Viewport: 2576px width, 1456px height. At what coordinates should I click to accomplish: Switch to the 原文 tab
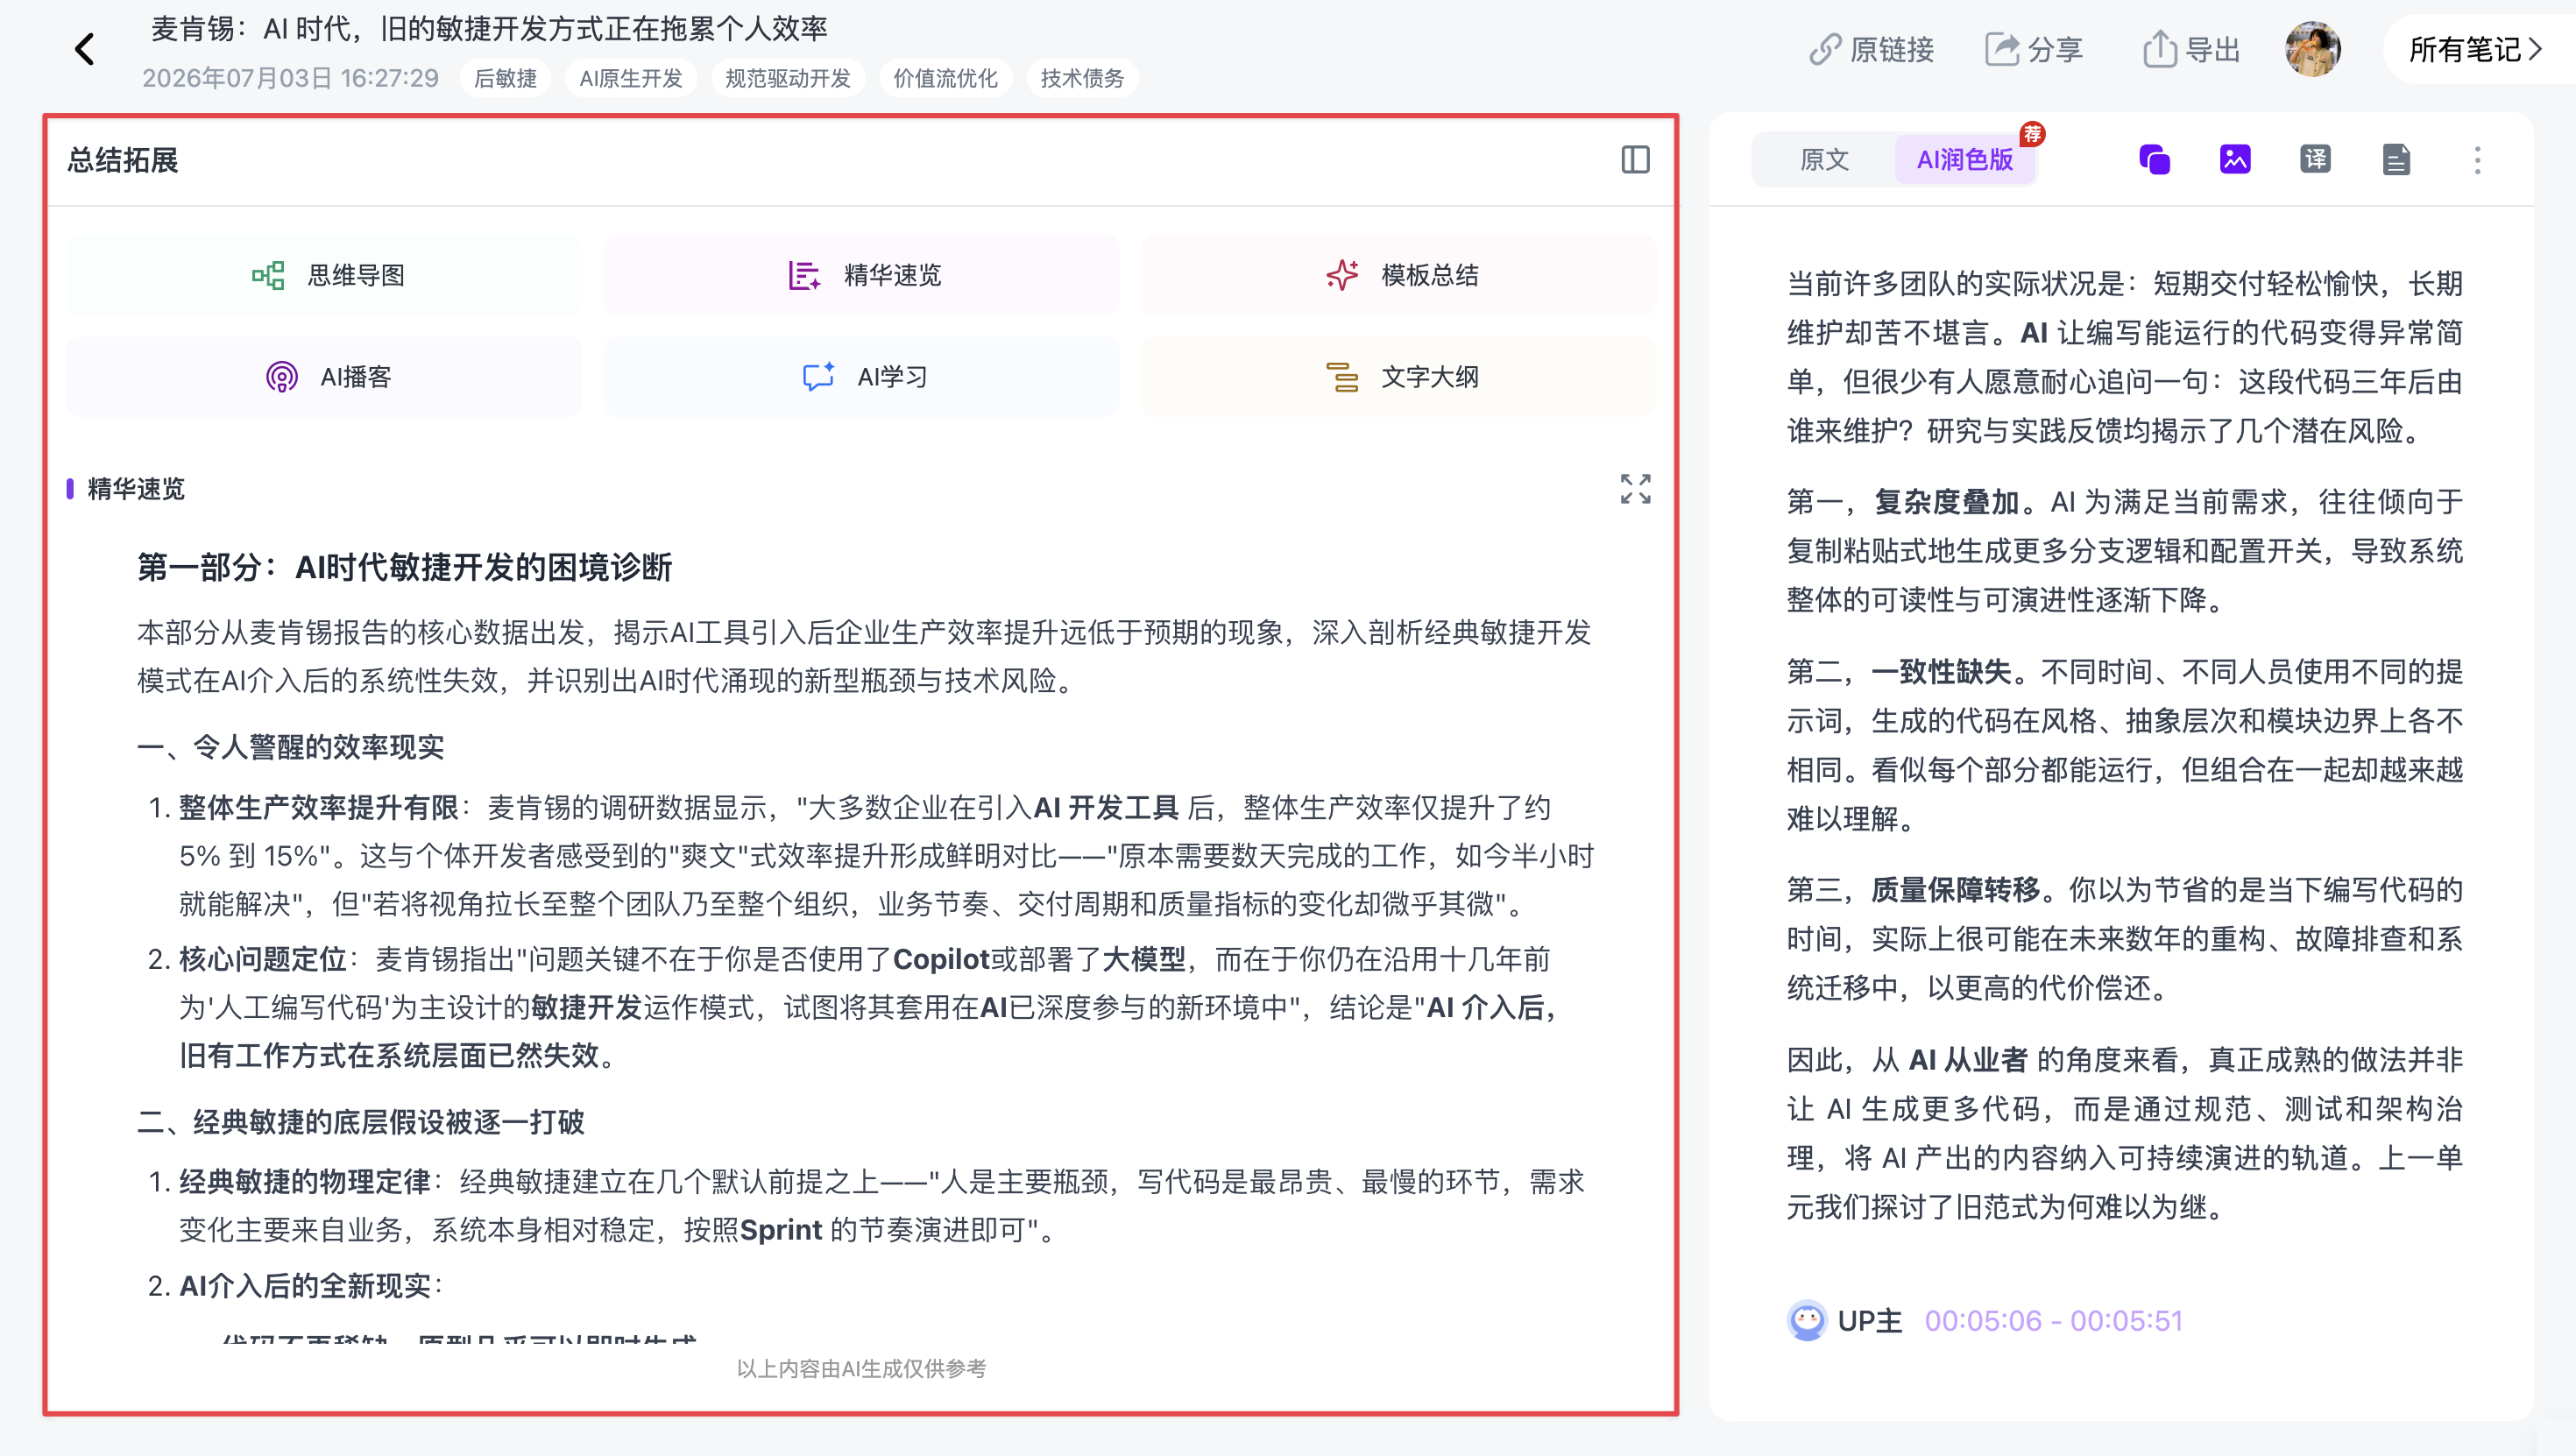(x=1824, y=160)
